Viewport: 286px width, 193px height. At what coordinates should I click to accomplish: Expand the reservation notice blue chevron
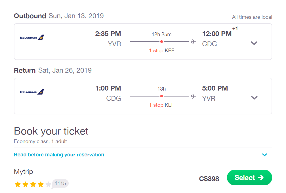point(264,155)
